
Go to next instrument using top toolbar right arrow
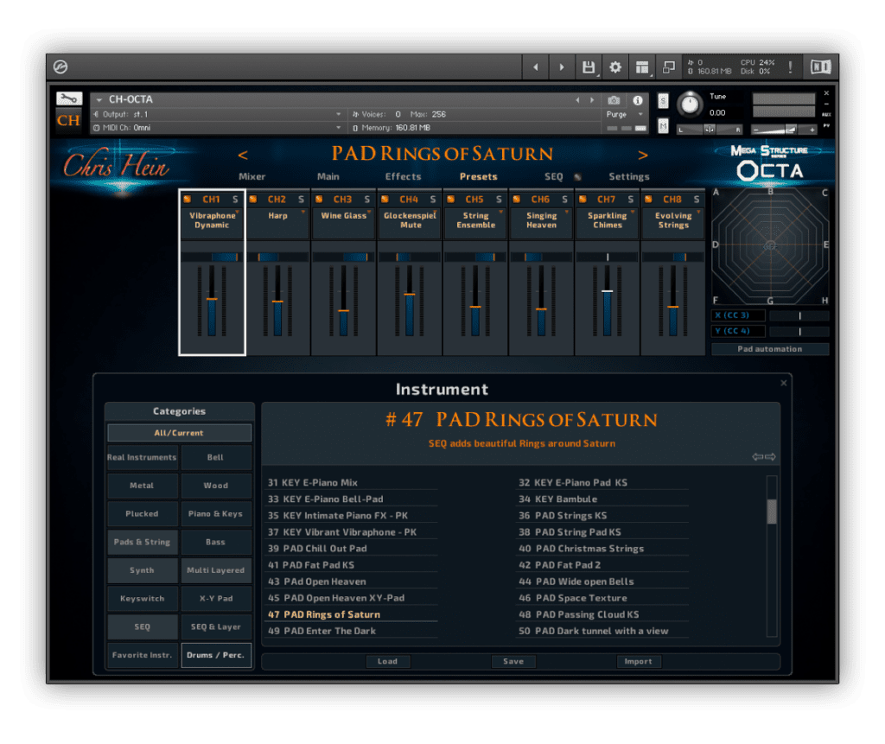(562, 67)
